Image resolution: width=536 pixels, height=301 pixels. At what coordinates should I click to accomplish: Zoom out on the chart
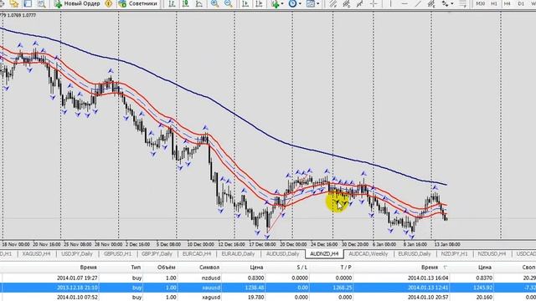click(x=229, y=3)
